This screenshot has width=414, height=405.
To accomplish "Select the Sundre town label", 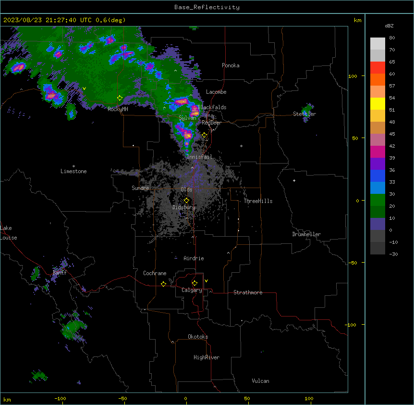I will coord(140,188).
